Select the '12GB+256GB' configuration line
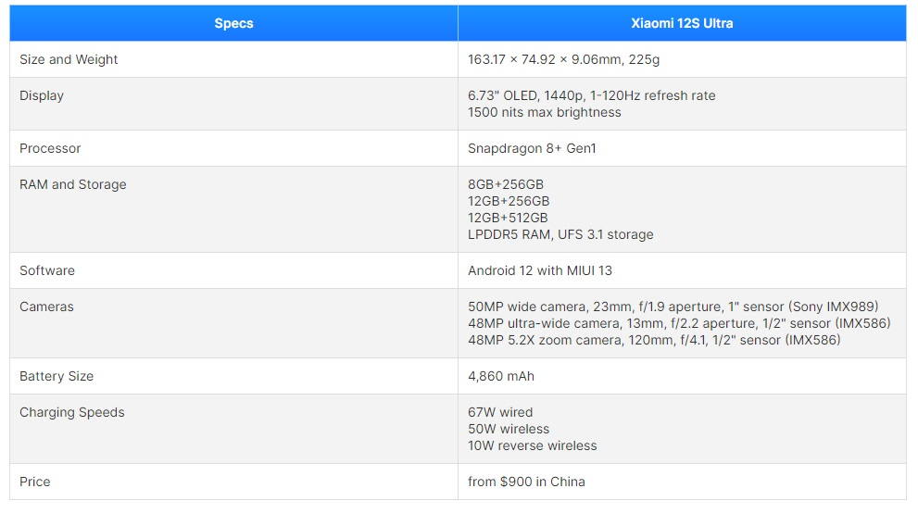The height and width of the screenshot is (526, 918). coord(509,201)
